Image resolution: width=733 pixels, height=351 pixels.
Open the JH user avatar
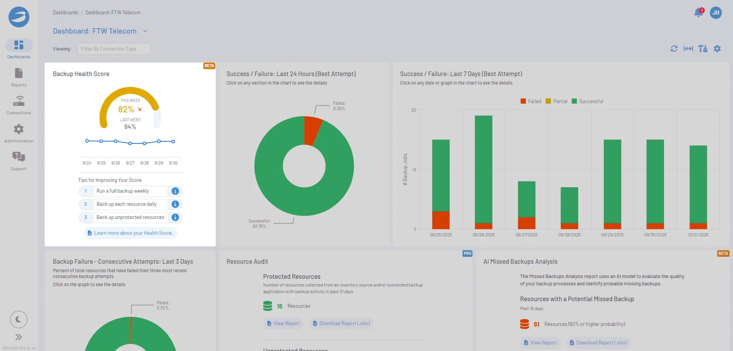[x=716, y=13]
